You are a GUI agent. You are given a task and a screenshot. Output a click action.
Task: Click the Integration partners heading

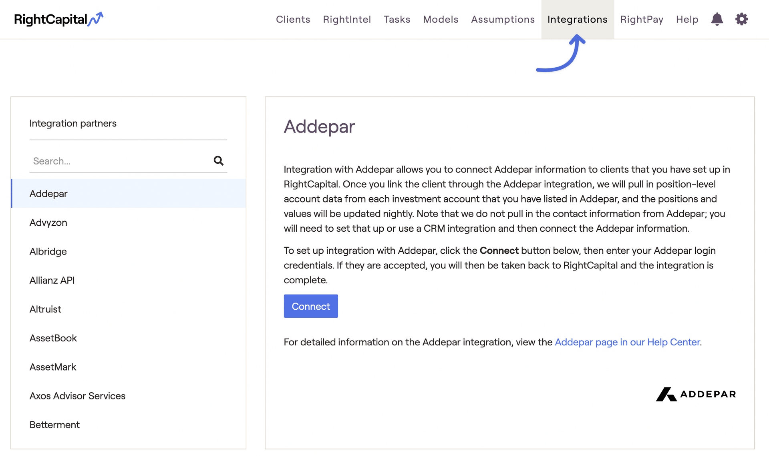tap(73, 123)
